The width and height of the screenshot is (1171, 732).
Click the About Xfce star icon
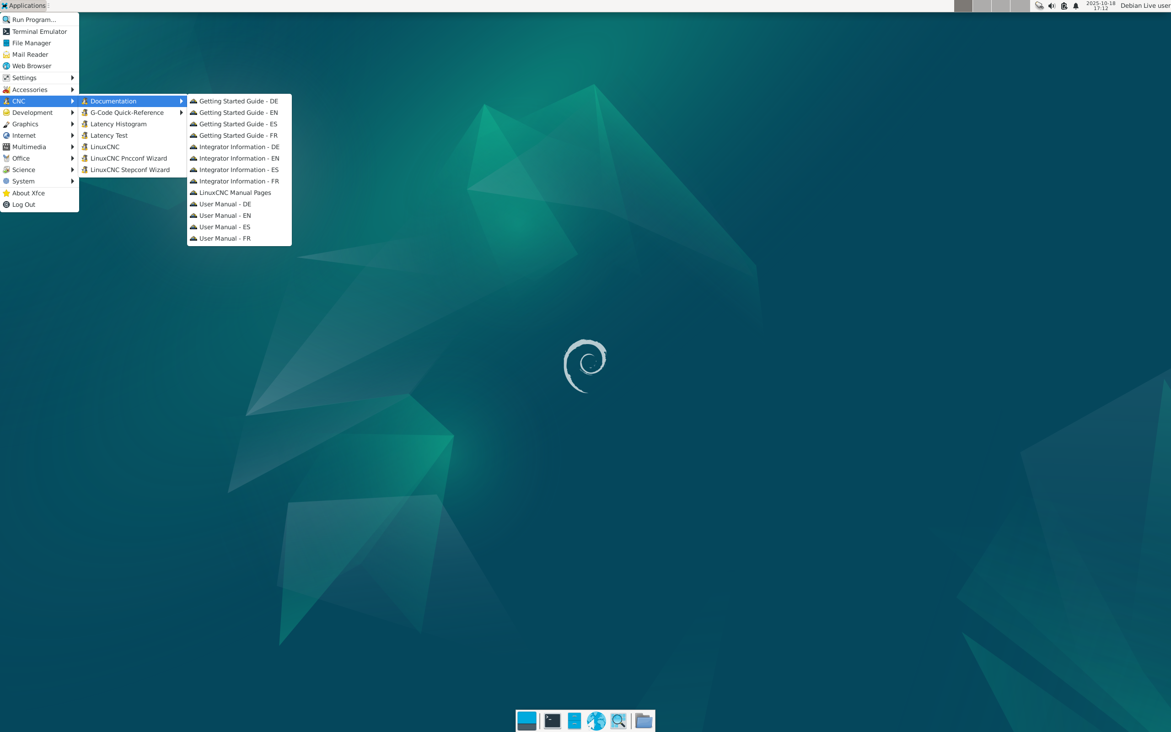[6, 193]
